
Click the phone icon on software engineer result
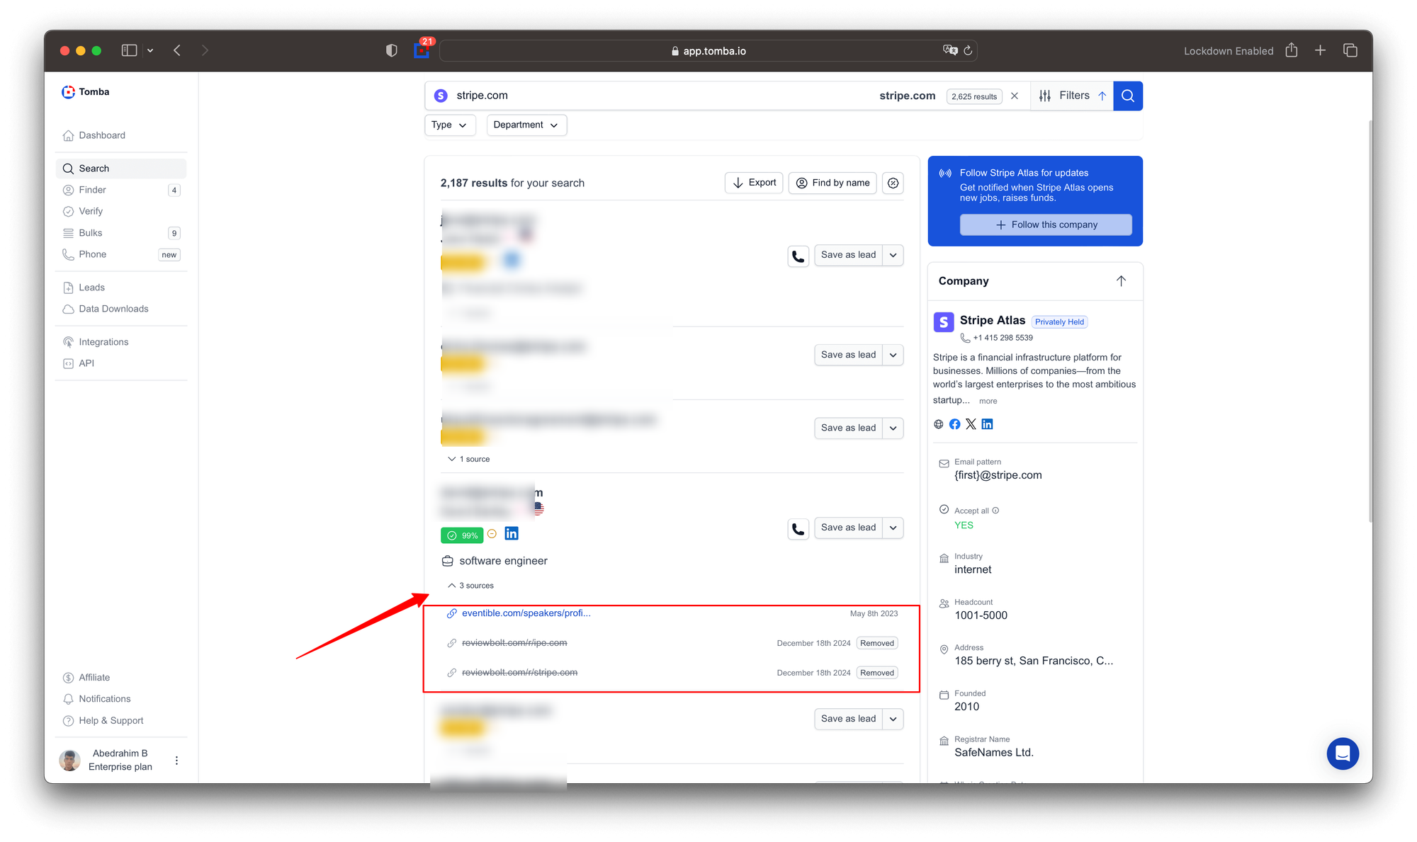[798, 528]
